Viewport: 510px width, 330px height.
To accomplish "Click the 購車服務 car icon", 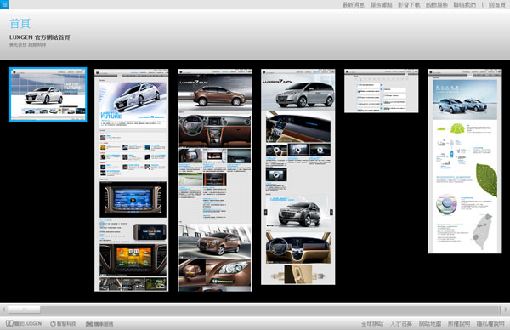I will 89,323.
